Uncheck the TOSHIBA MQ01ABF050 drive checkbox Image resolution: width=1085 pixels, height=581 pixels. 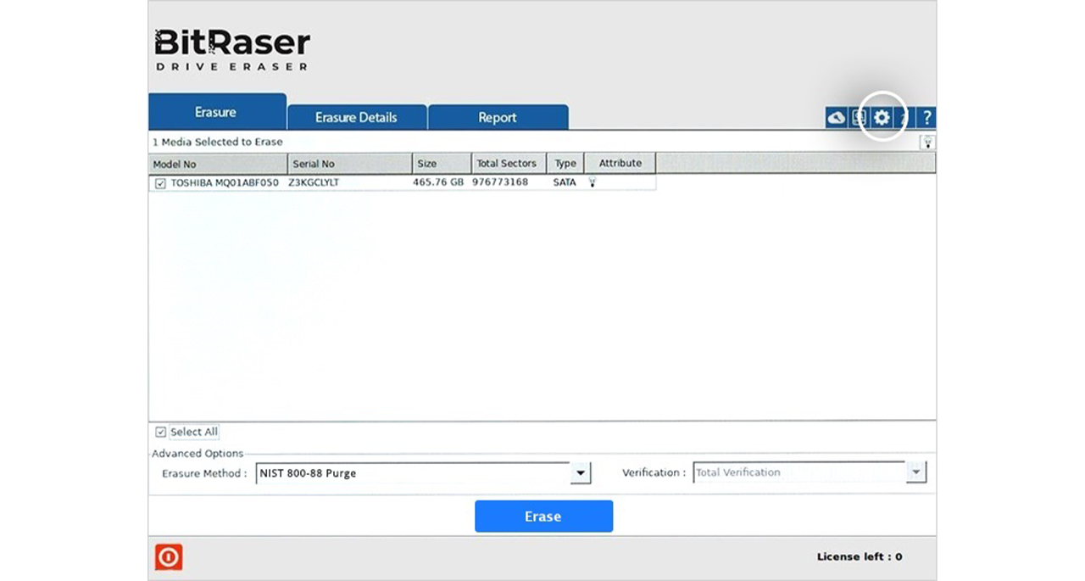pyautogui.click(x=160, y=183)
